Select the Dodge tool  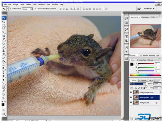[x=4, y=68]
